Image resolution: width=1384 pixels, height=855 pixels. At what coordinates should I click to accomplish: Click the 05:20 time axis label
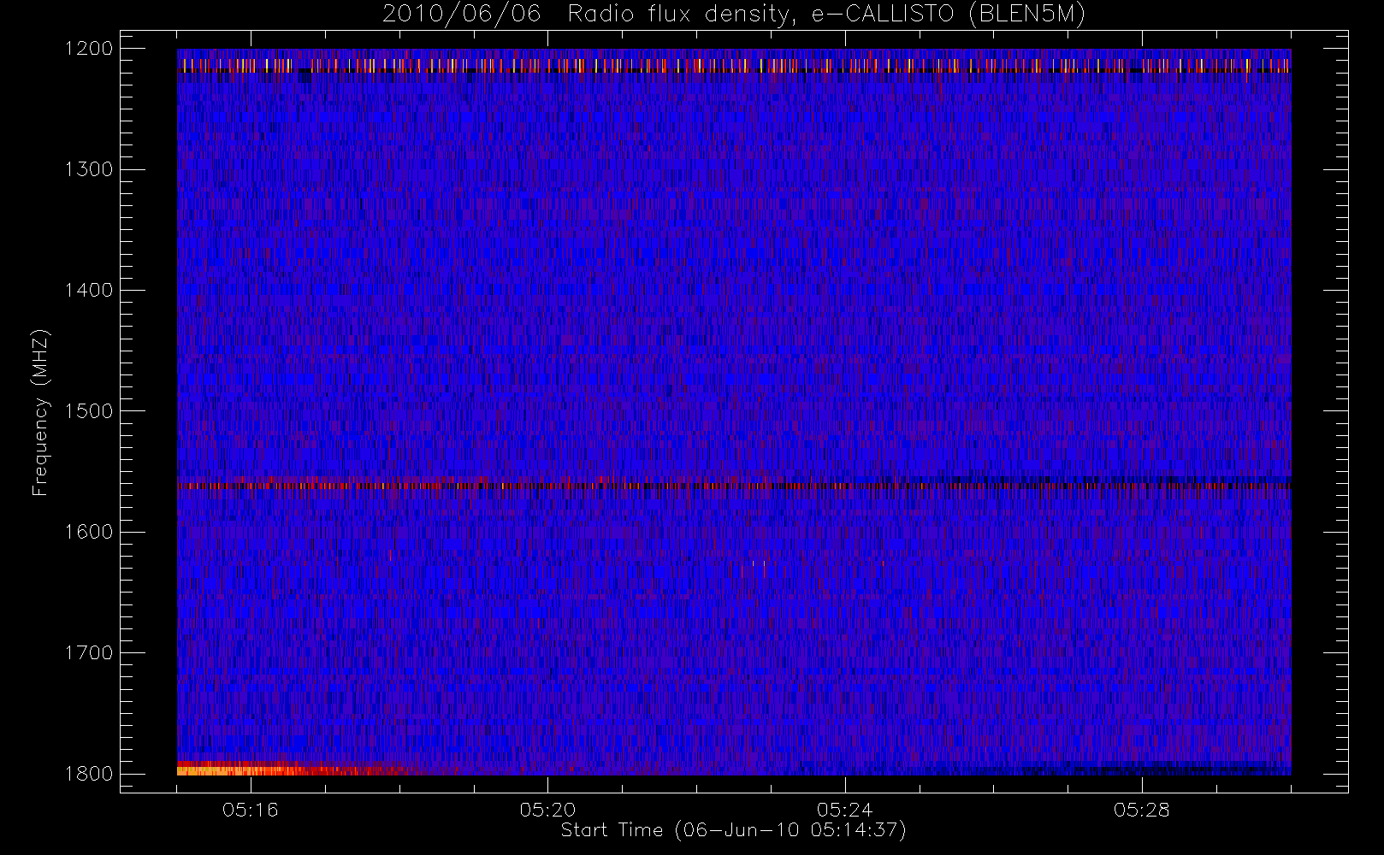(x=547, y=810)
